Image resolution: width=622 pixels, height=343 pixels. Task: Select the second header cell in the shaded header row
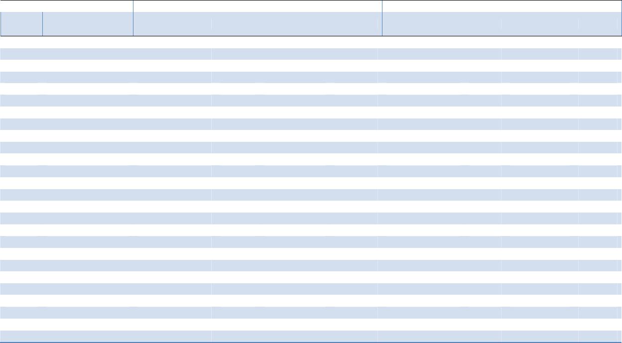point(88,24)
